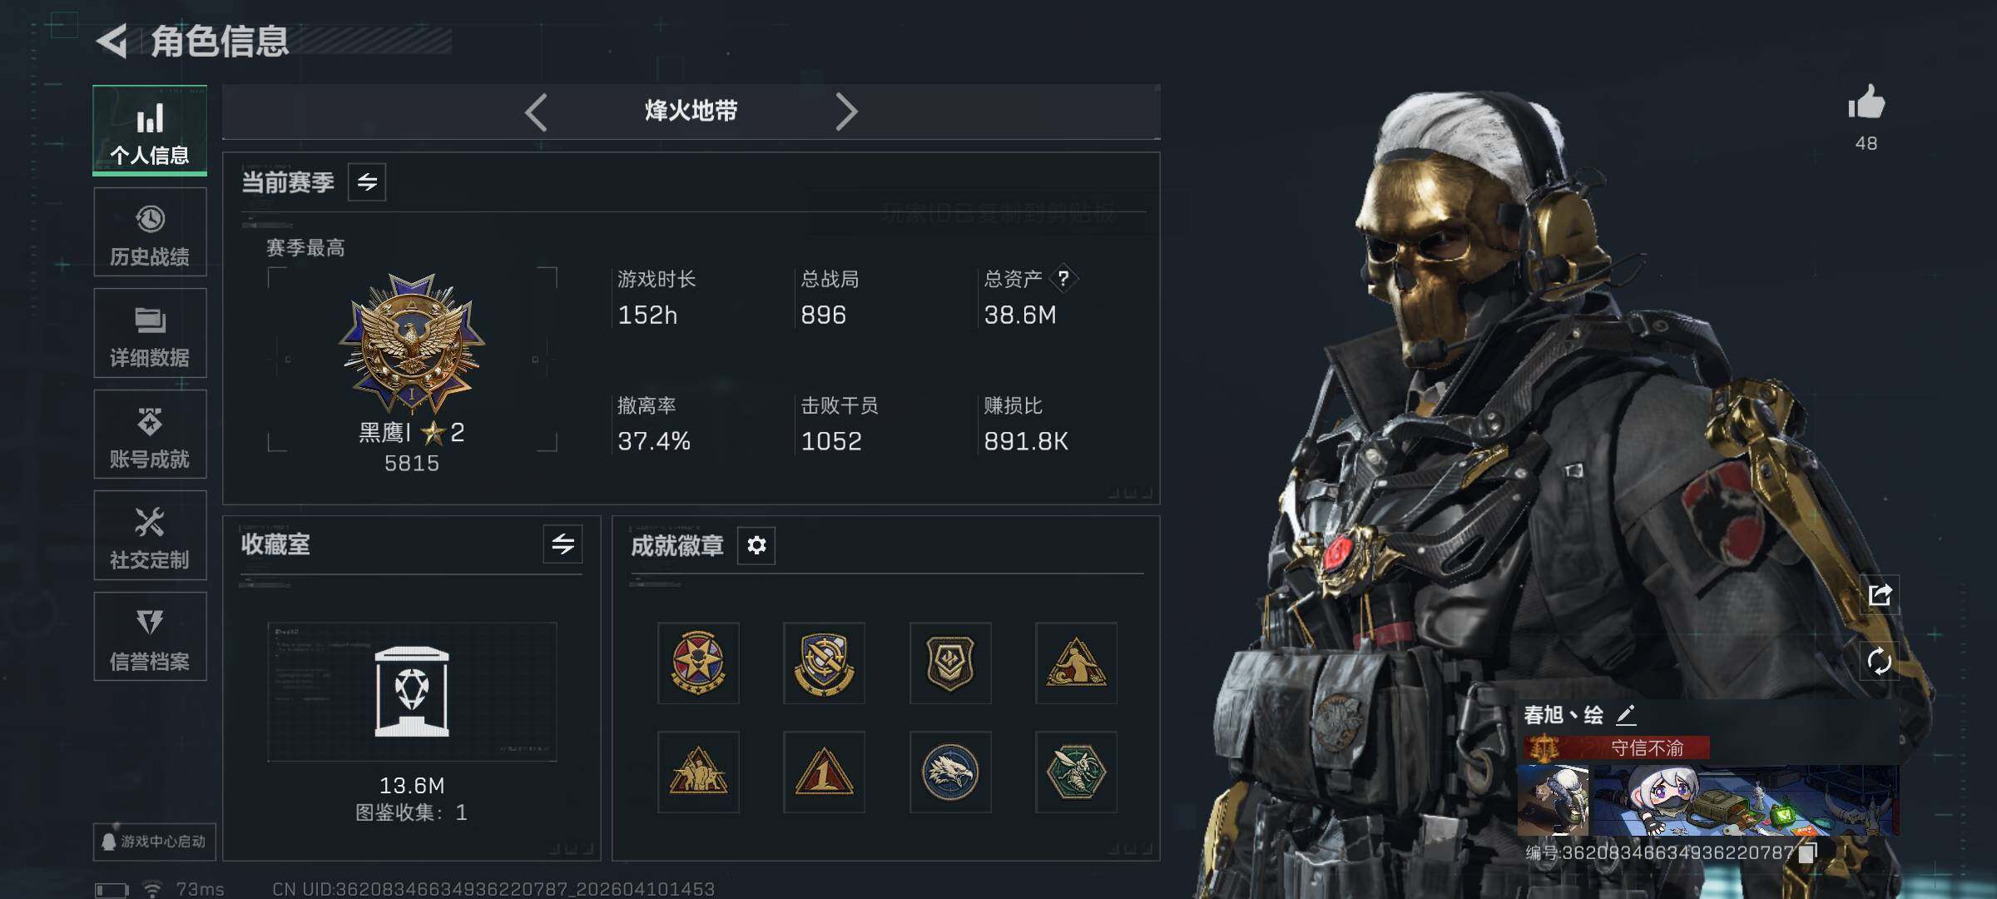Click the 游戏中心启动 button
The width and height of the screenshot is (1997, 899).
(x=154, y=842)
